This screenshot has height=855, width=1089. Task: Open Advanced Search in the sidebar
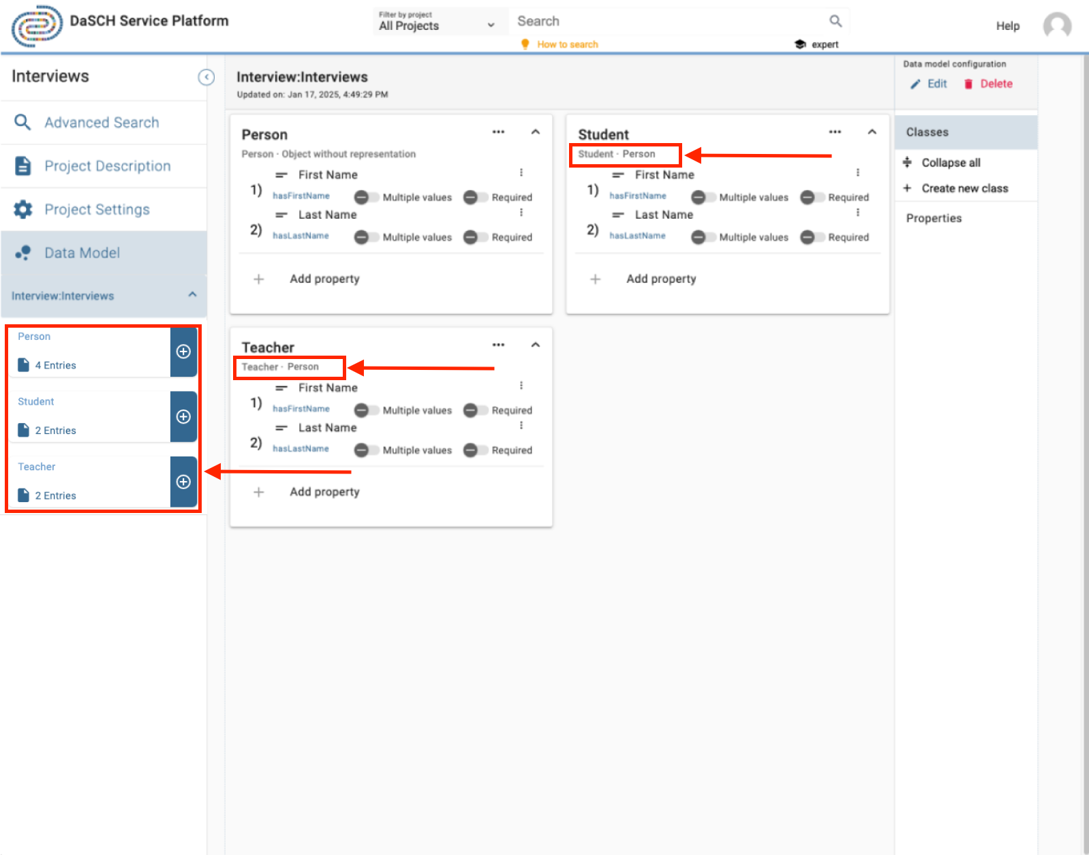[x=102, y=123]
